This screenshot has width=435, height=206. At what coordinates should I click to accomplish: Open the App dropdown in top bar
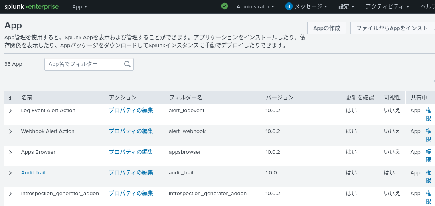click(x=79, y=7)
